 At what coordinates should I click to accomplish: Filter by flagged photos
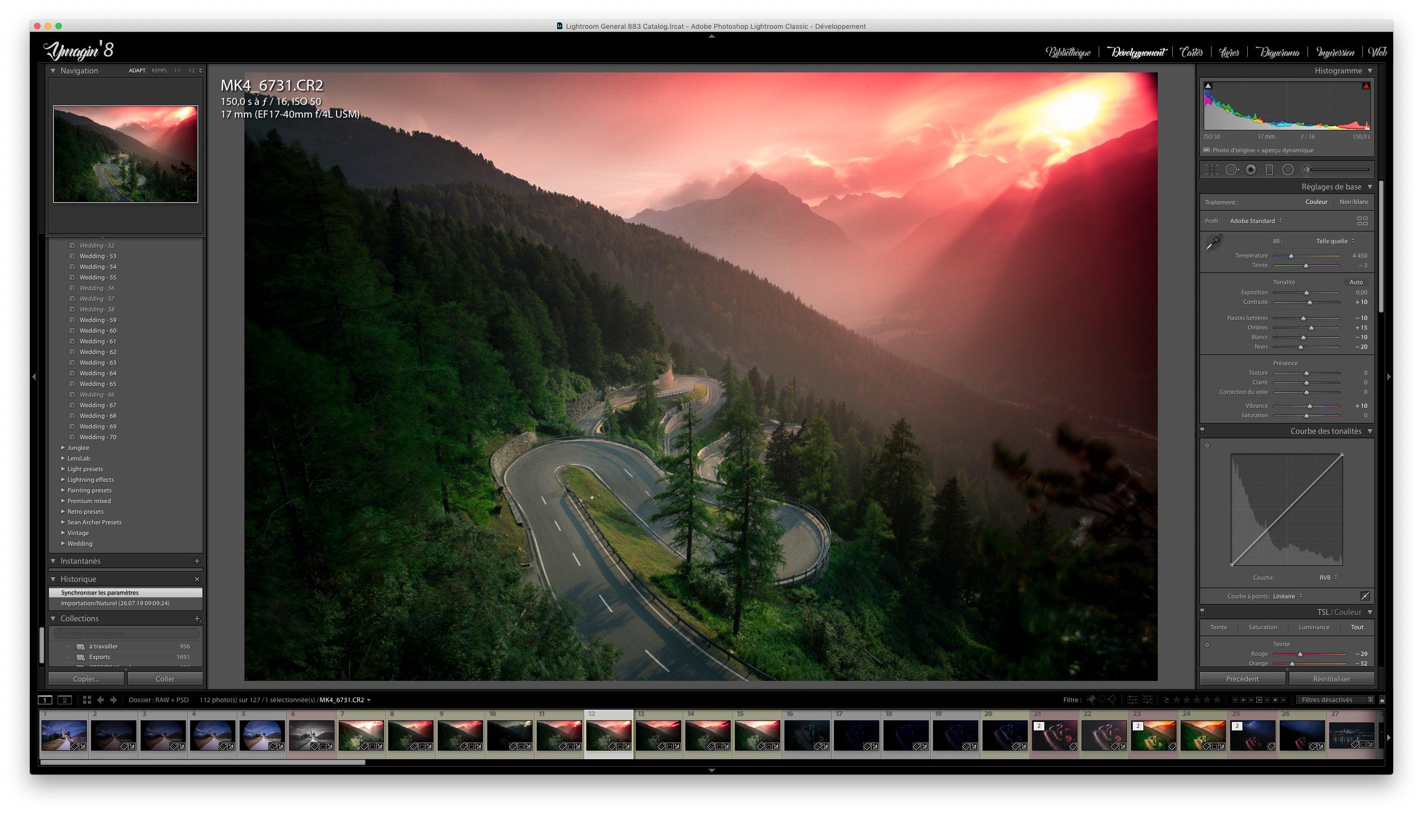point(1091,700)
